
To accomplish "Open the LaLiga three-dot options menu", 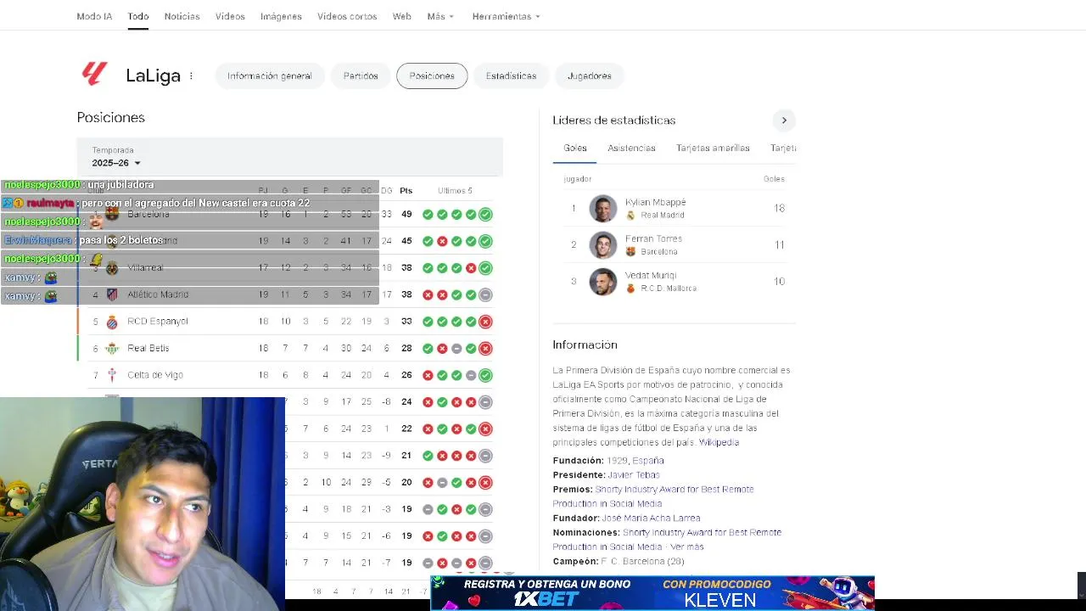I will click(191, 76).
